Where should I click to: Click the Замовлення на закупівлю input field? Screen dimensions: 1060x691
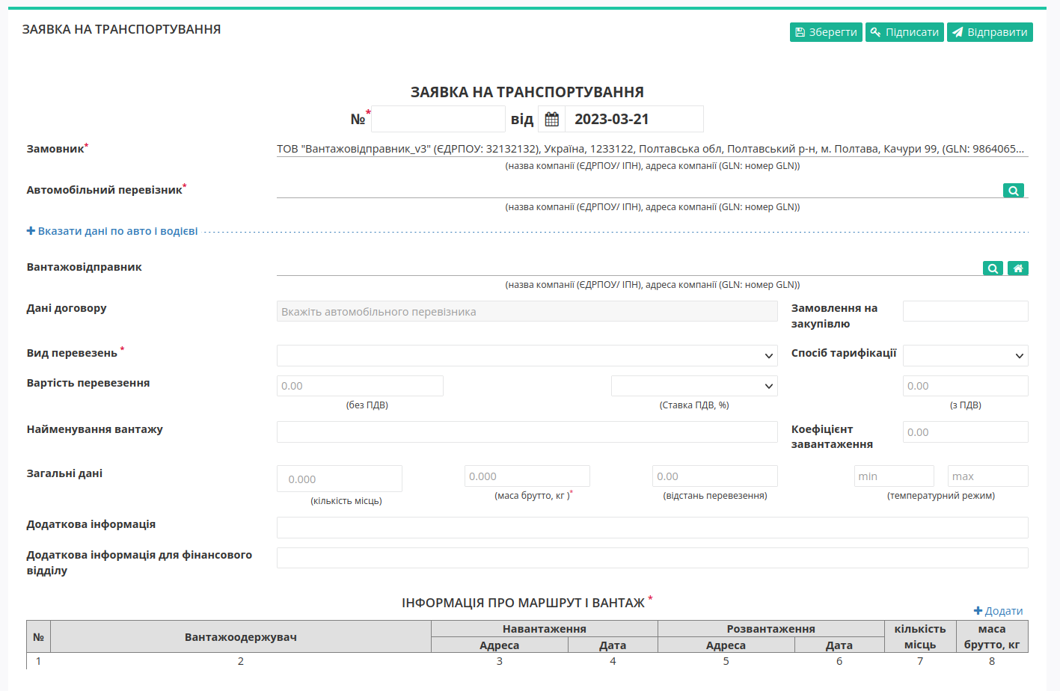[x=966, y=311]
